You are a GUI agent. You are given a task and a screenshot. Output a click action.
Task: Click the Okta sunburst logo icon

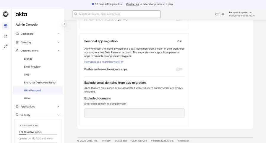click(x=6, y=14)
